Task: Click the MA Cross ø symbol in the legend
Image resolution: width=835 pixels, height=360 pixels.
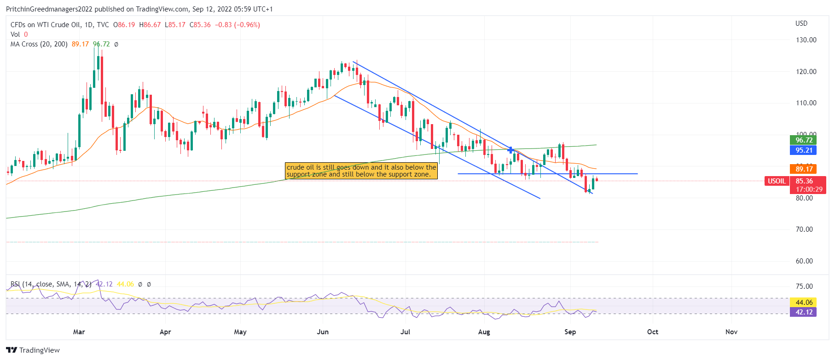Action: (x=116, y=44)
